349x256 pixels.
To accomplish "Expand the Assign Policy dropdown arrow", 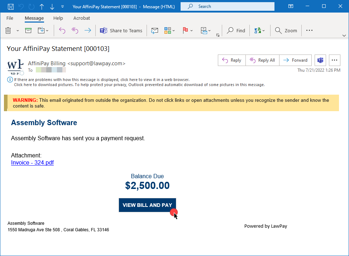I will pyautogui.click(x=210, y=30).
